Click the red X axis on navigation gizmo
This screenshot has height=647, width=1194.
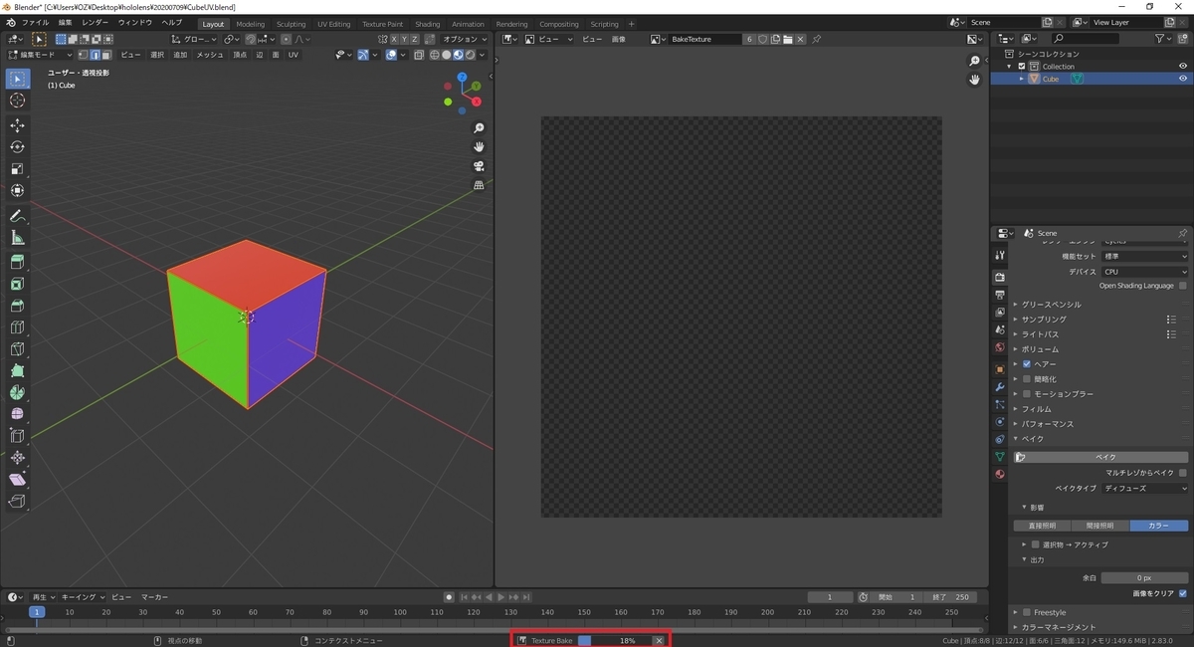click(x=477, y=102)
